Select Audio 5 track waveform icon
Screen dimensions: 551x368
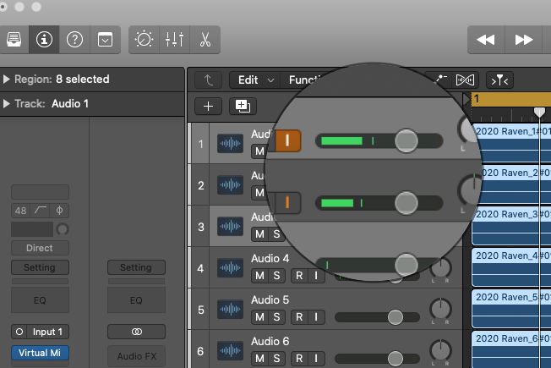click(230, 310)
